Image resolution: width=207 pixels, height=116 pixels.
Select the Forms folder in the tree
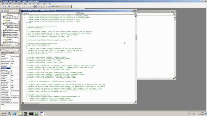[9, 20]
